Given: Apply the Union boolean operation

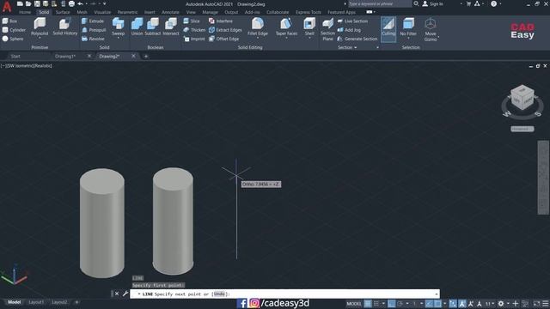Looking at the screenshot, I should coord(137,27).
